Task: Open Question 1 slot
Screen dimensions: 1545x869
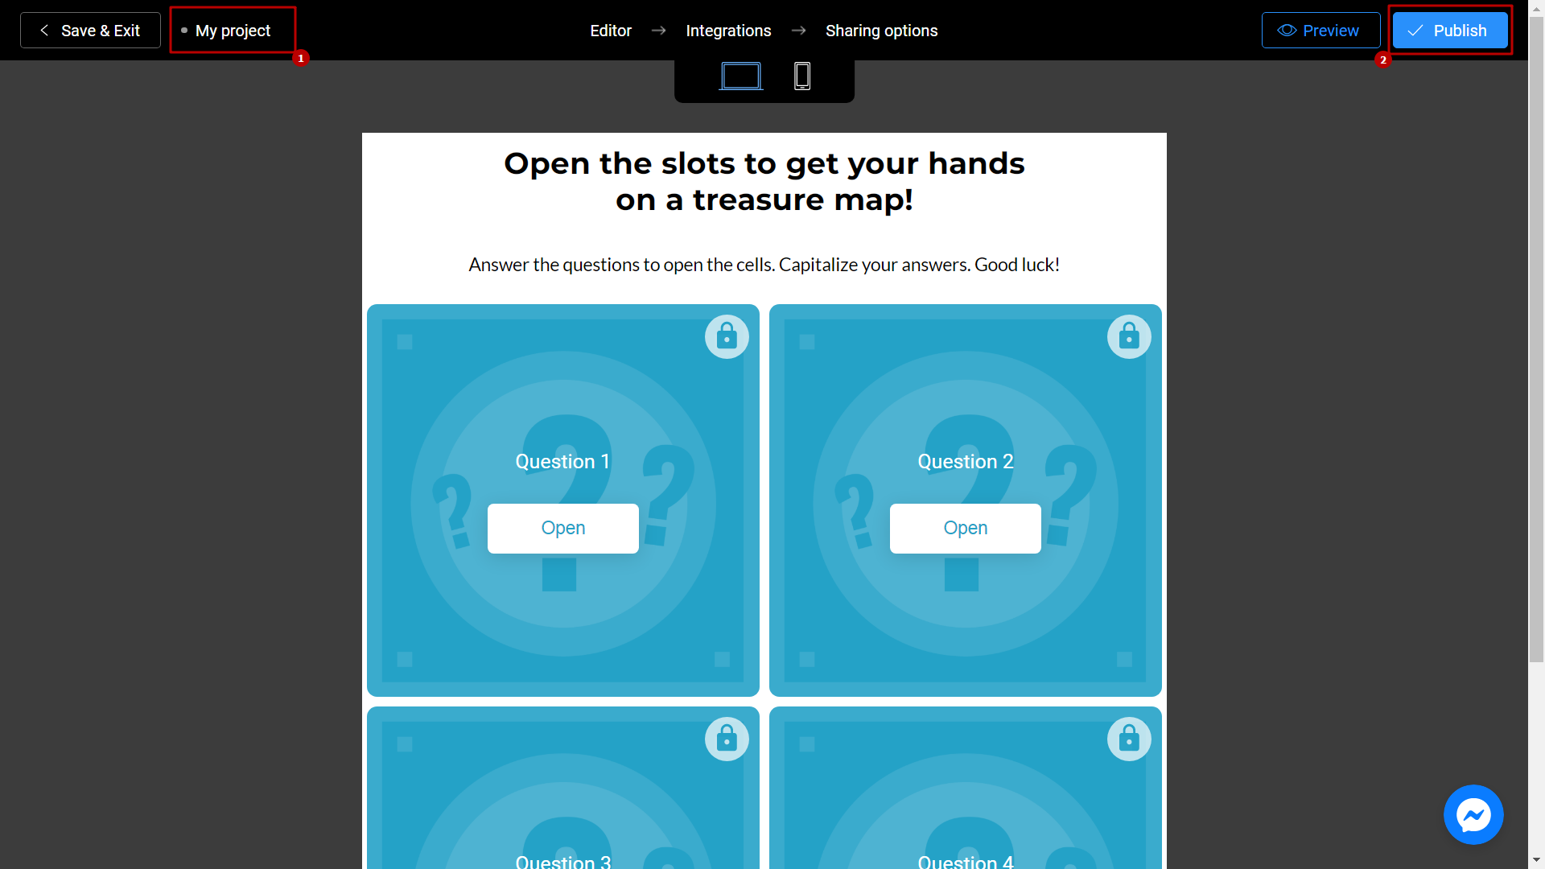Action: [x=562, y=527]
